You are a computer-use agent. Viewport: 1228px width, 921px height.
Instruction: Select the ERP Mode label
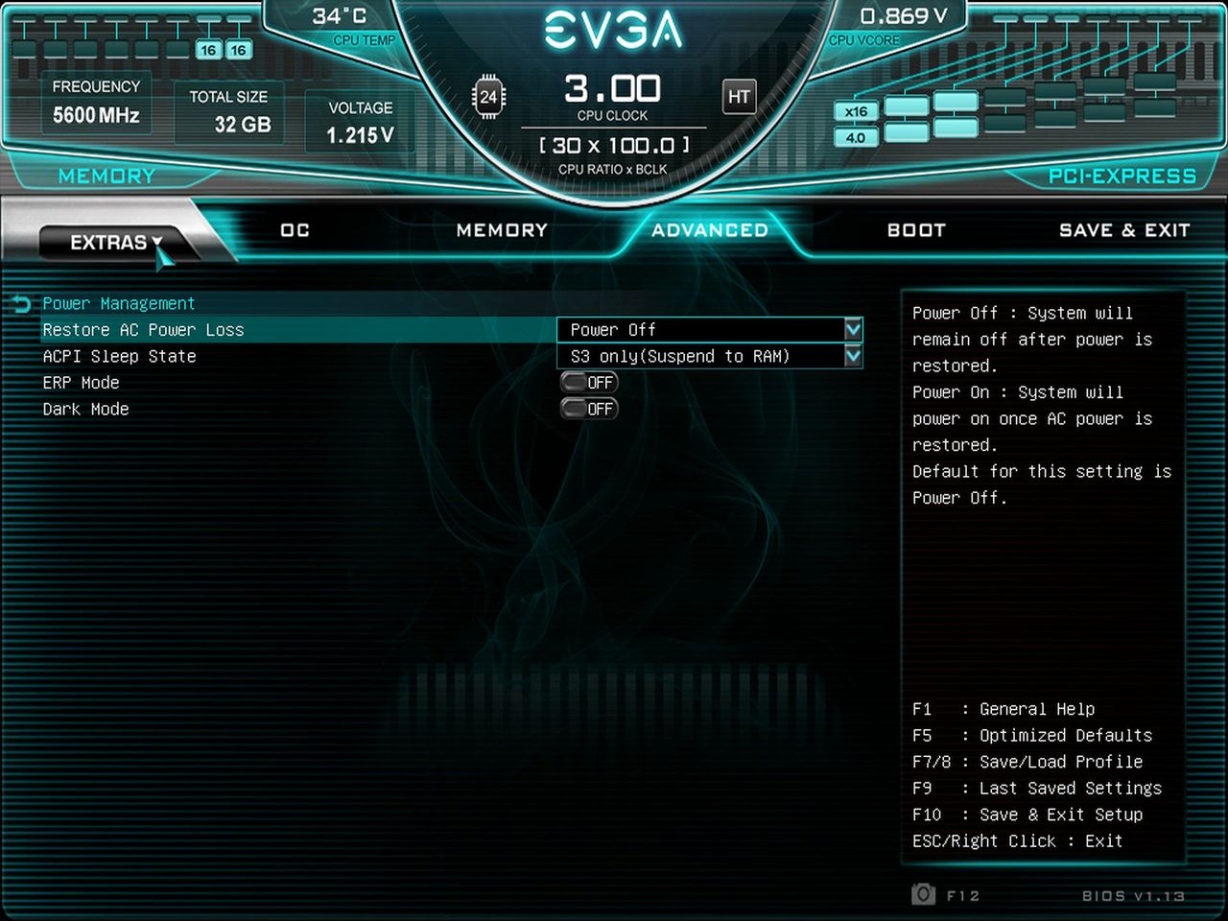[82, 383]
